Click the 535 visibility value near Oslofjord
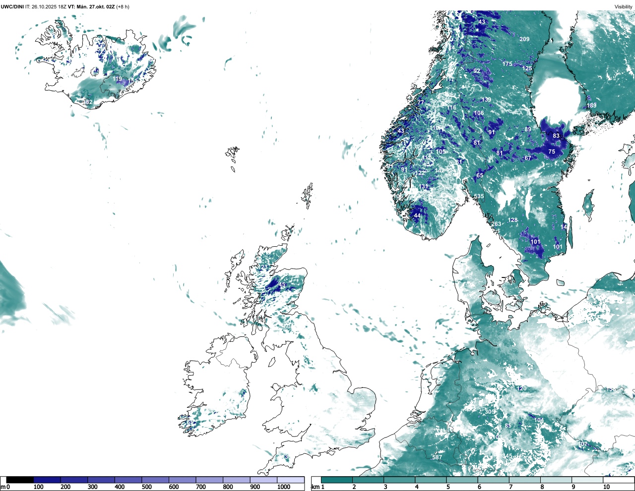The image size is (635, 491). pos(479,196)
